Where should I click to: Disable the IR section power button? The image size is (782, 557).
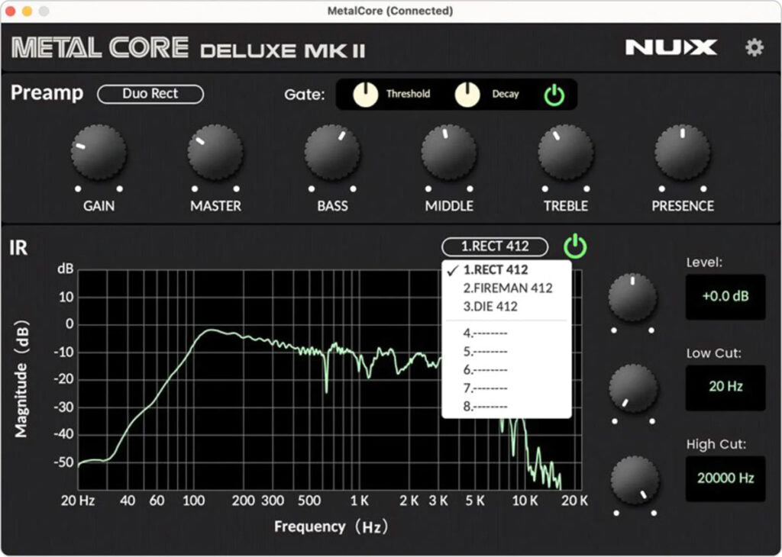coord(575,246)
